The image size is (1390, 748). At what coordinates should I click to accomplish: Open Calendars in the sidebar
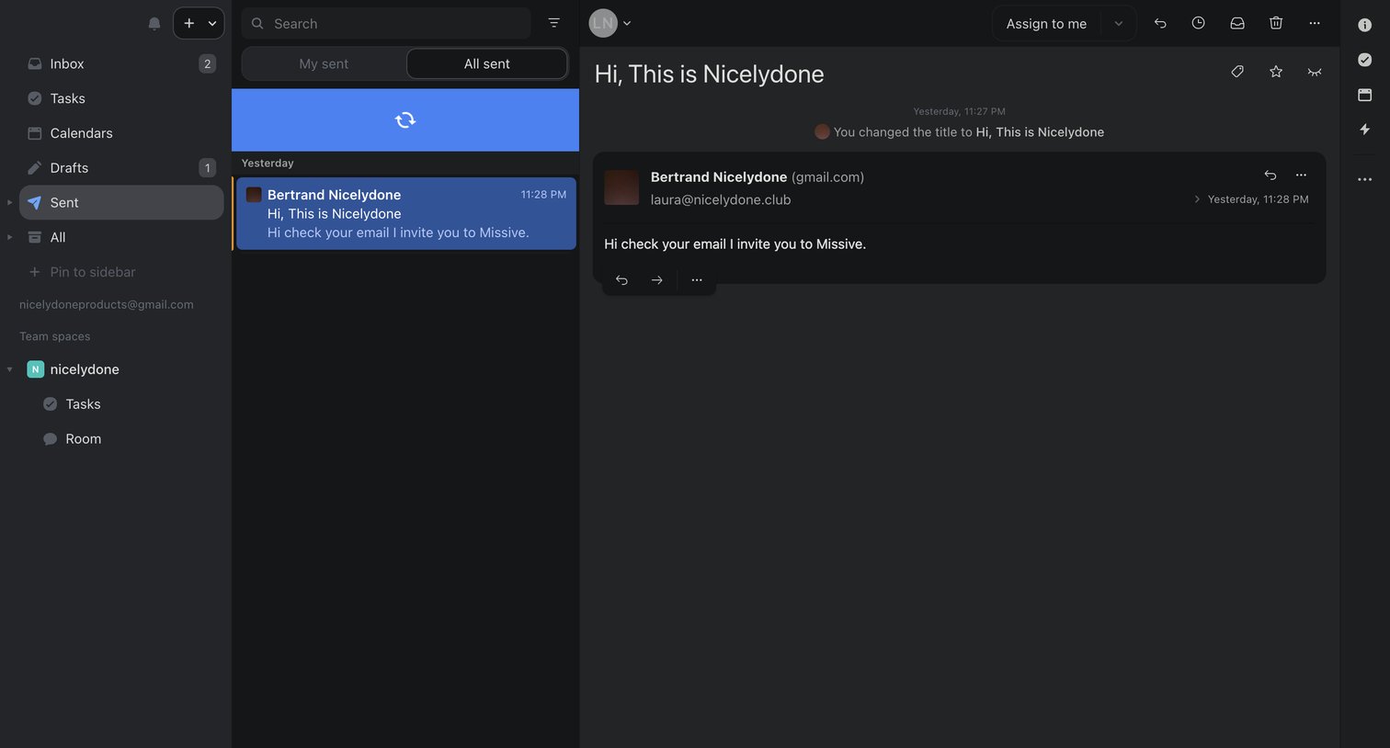click(121, 133)
